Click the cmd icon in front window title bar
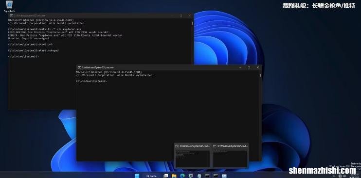Image resolution: width=361 pixels, height=178 pixels. point(79,67)
